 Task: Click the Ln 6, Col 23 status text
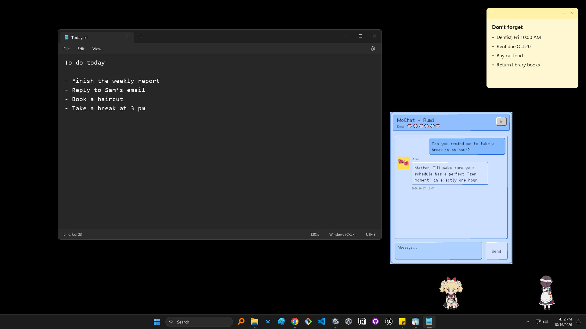[x=73, y=235]
